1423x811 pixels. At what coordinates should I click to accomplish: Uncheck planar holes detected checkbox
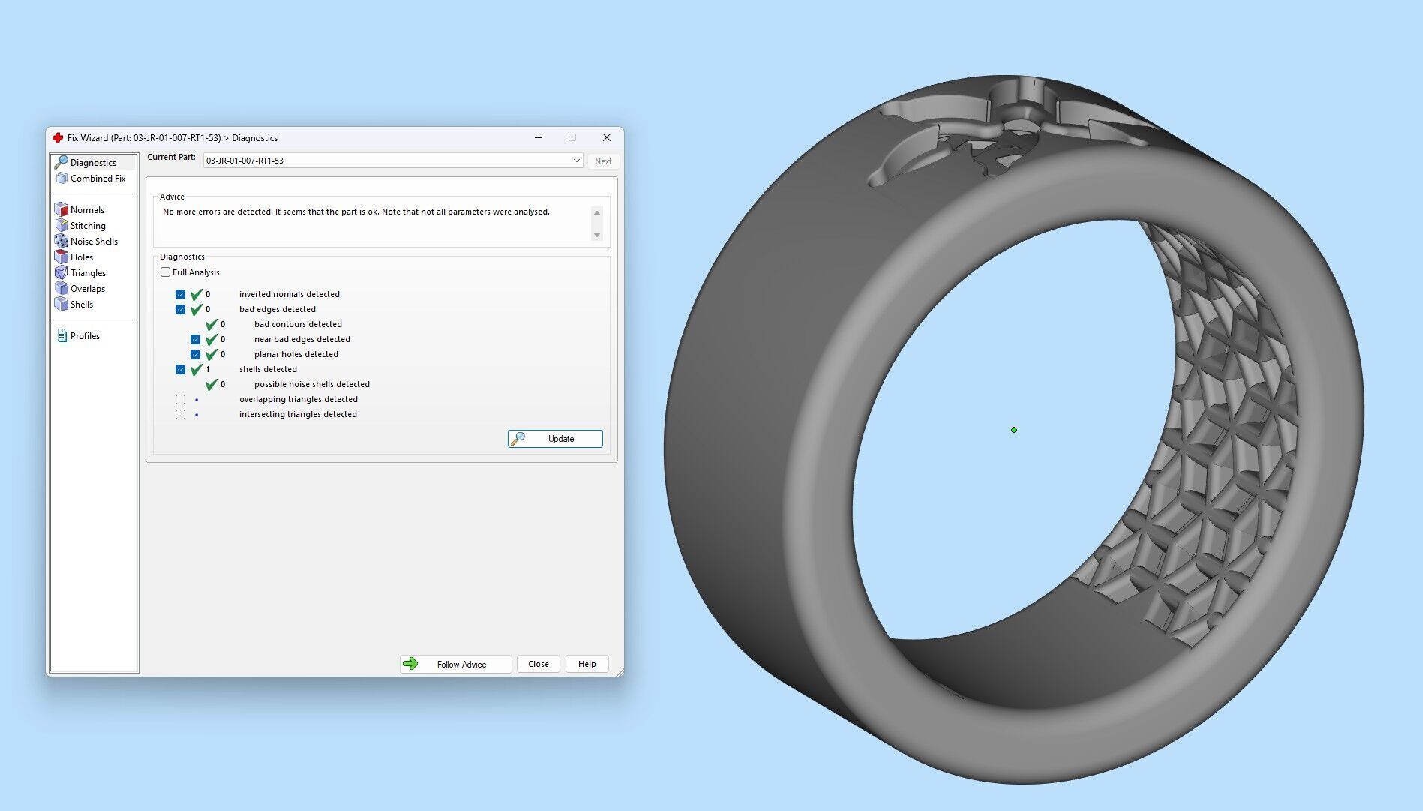196,354
